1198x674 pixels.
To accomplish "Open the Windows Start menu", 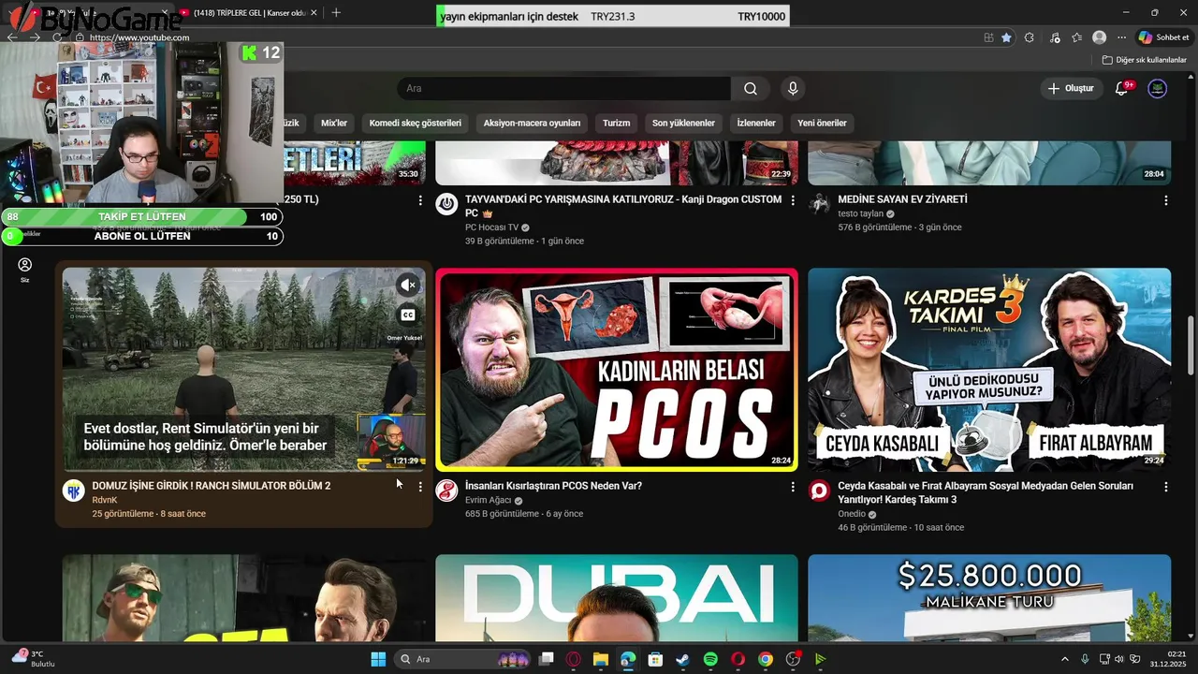I will pyautogui.click(x=378, y=659).
